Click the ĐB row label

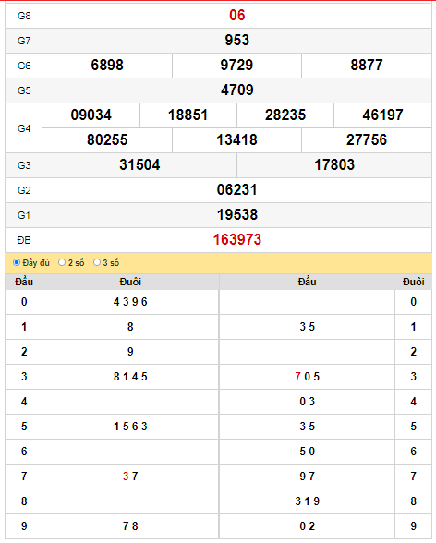[x=24, y=240]
